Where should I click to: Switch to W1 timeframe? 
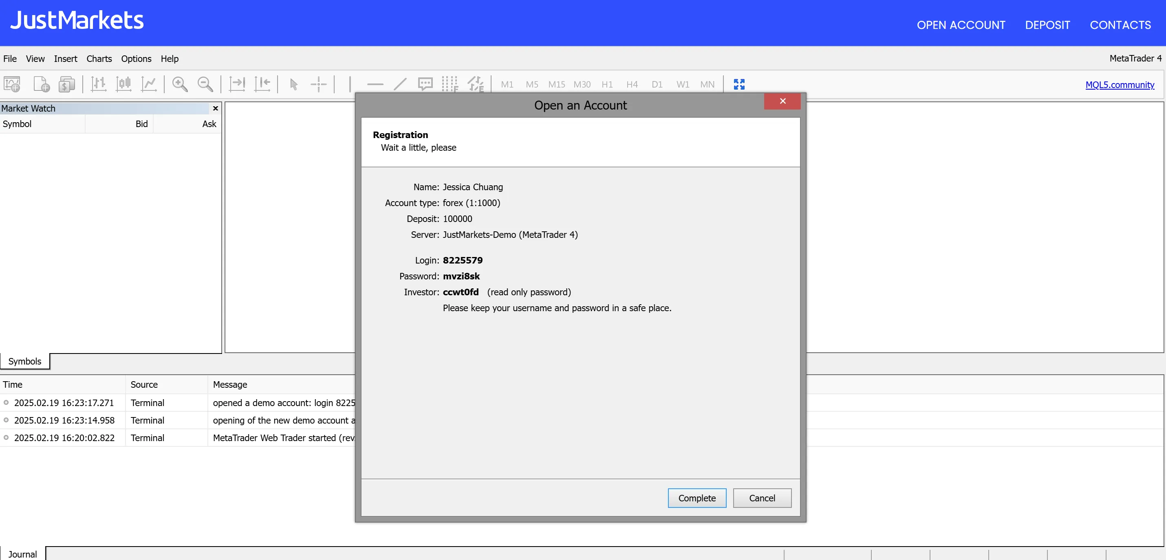(x=683, y=84)
